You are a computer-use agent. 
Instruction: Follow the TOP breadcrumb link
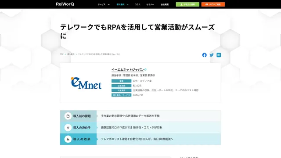coord(61,54)
